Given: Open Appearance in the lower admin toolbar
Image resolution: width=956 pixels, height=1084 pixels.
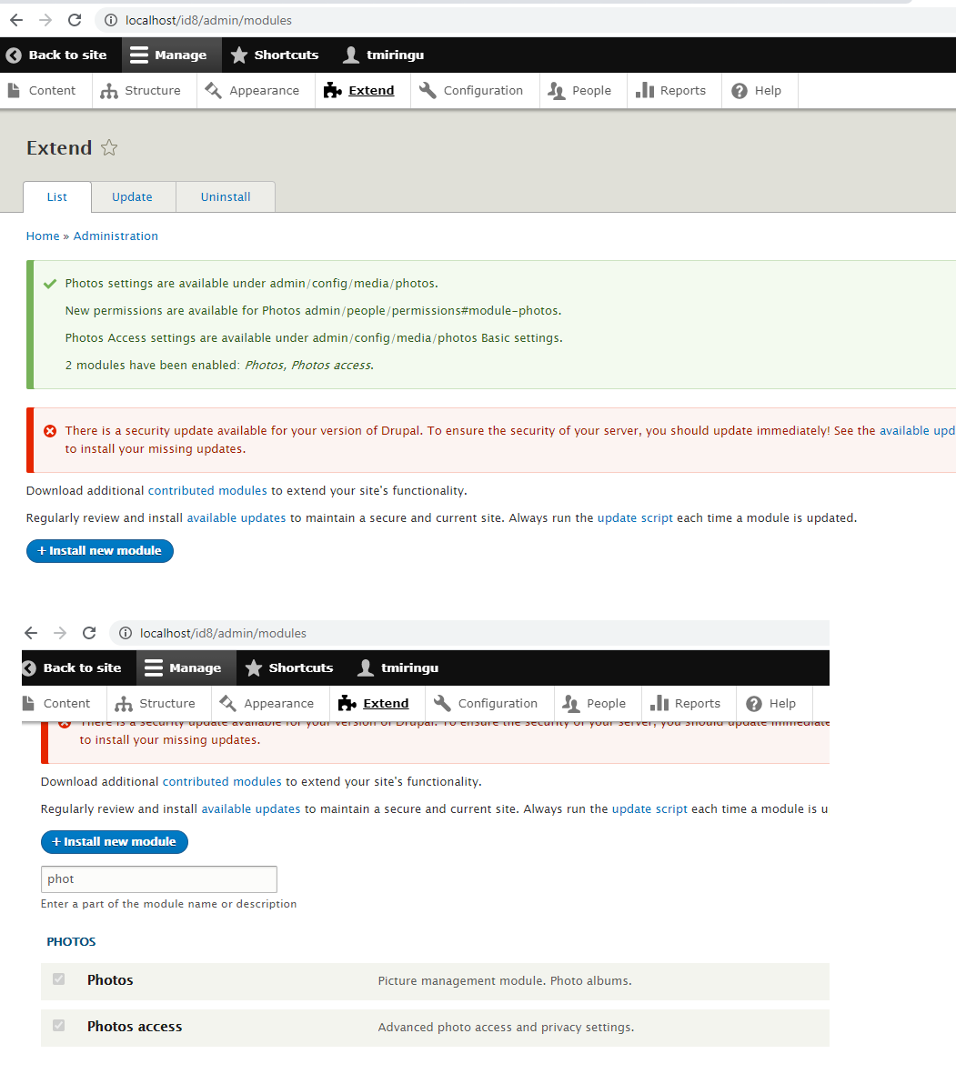Looking at the screenshot, I should point(267,704).
